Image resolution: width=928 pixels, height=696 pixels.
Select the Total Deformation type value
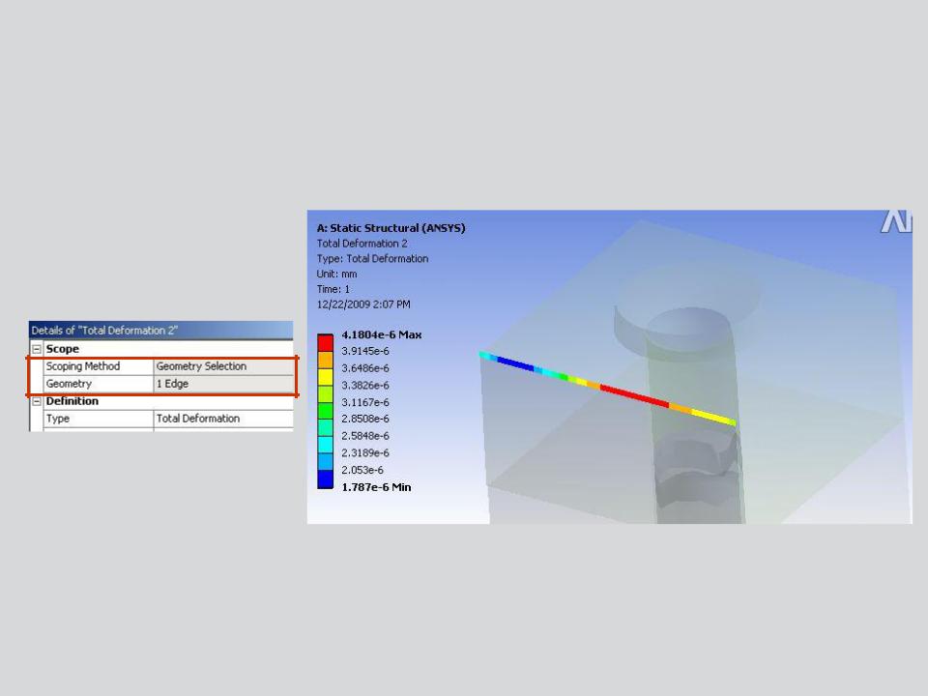tap(223, 419)
